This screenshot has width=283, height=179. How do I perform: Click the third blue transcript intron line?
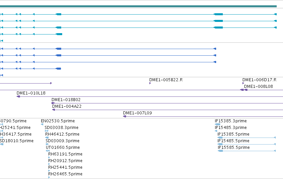tap(124, 62)
